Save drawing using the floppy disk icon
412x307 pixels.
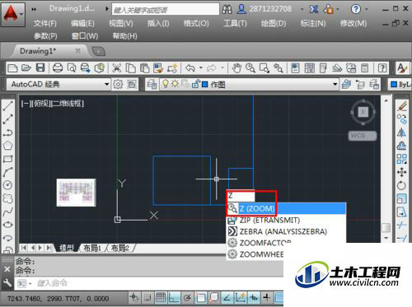(40, 67)
